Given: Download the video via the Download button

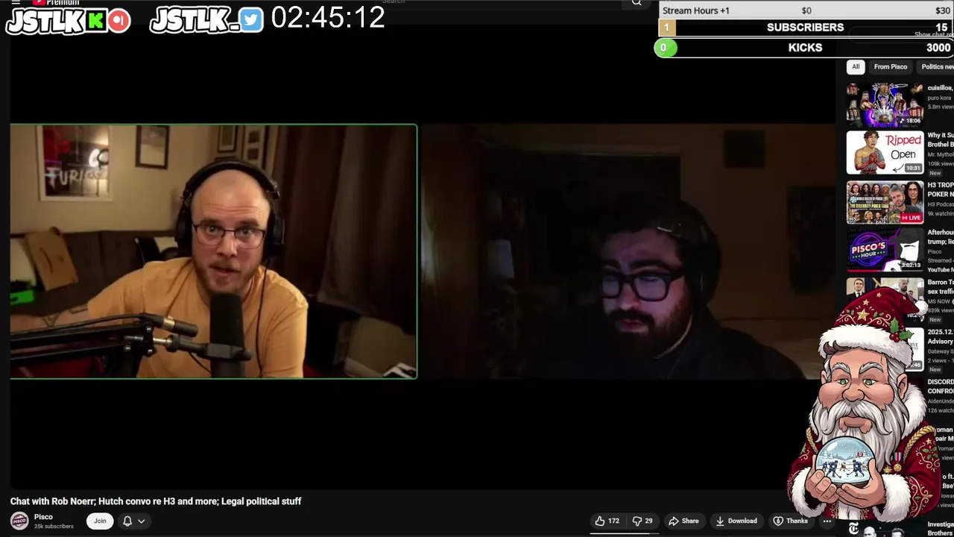Looking at the screenshot, I should coord(736,521).
